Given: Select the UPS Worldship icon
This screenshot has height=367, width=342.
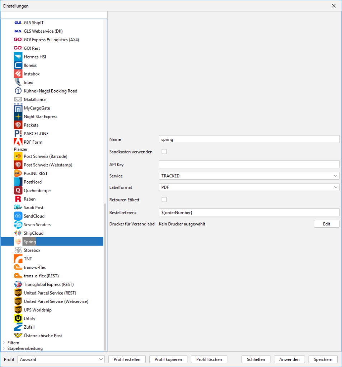Looking at the screenshot, I should click(x=18, y=310).
